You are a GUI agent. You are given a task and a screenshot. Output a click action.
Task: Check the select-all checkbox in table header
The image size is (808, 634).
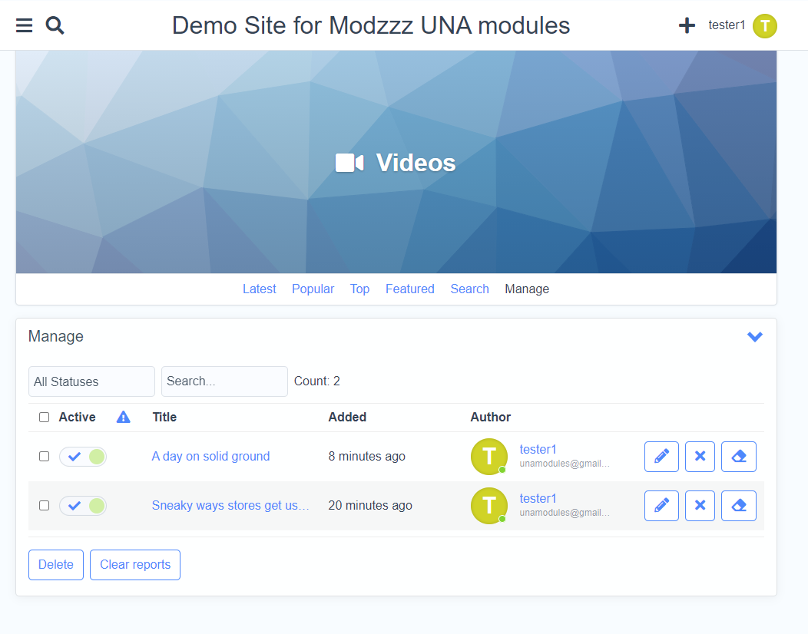44,418
